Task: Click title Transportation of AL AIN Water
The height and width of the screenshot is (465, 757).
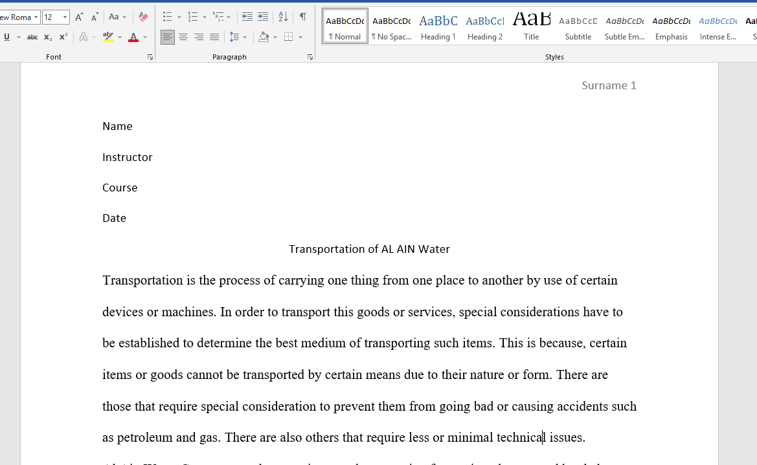Action: pyautogui.click(x=369, y=249)
